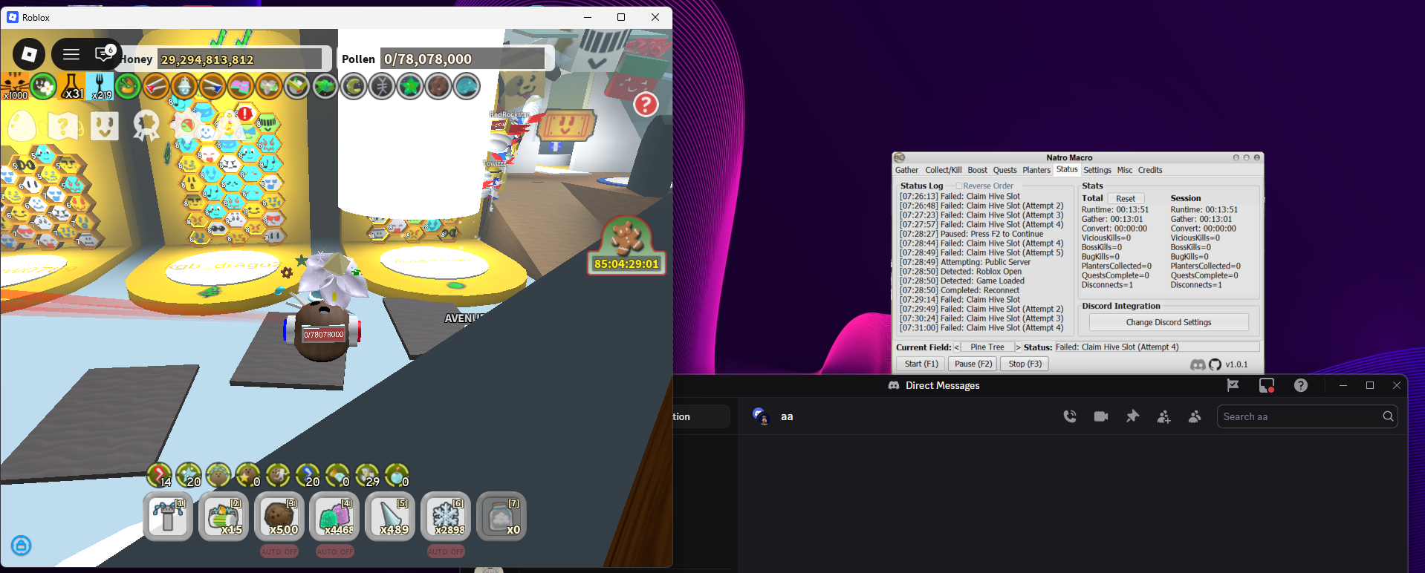Show the user profile in Discord
Viewport: 1425px width, 573px height.
pos(1195,416)
